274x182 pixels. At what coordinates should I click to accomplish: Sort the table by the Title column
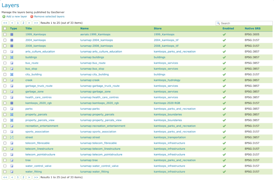coord(28,29)
